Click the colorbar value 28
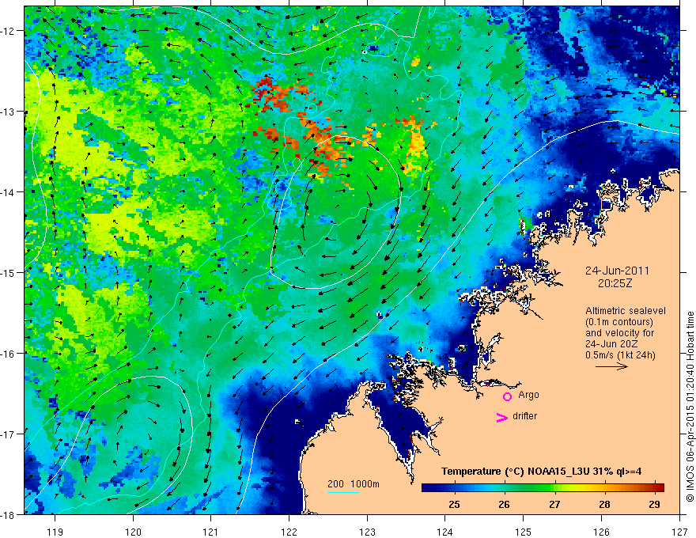 604,504
